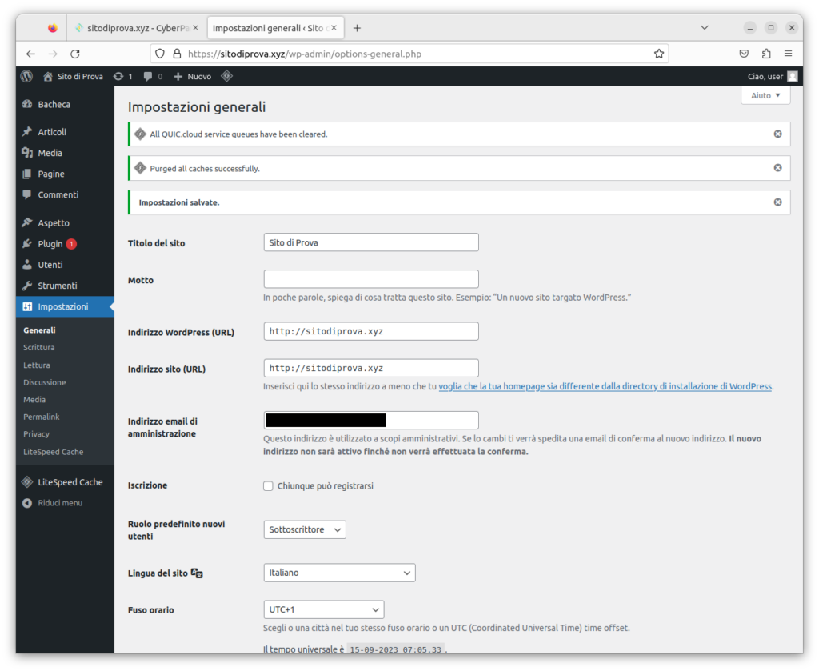Viewport: 819px width, 671px height.
Task: Open Bacheca in the sidebar
Action: coord(65,105)
